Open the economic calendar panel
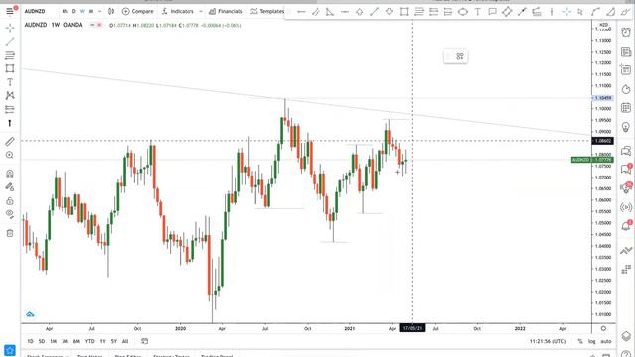This screenshot has width=635, height=357. pos(626,108)
